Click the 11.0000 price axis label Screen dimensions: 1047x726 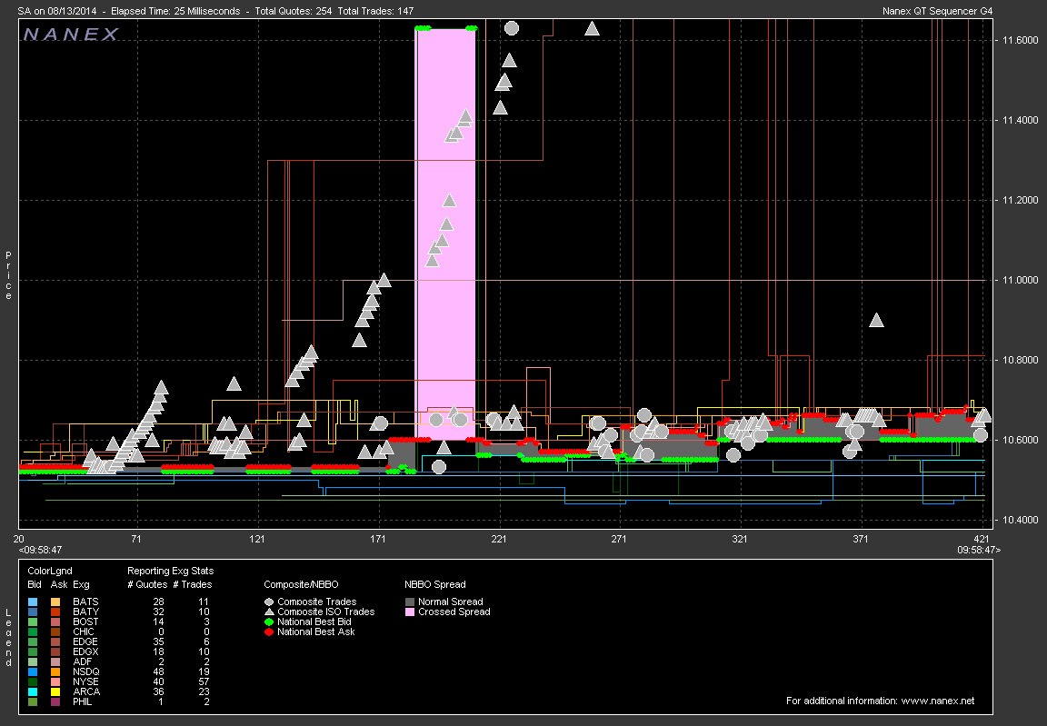[1021, 280]
